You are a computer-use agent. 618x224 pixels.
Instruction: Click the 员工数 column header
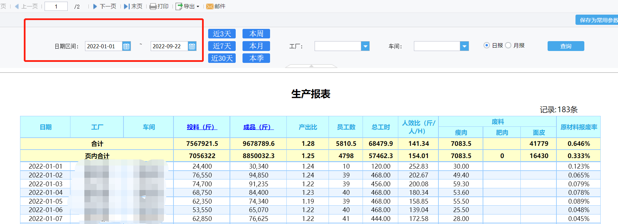pyautogui.click(x=346, y=127)
